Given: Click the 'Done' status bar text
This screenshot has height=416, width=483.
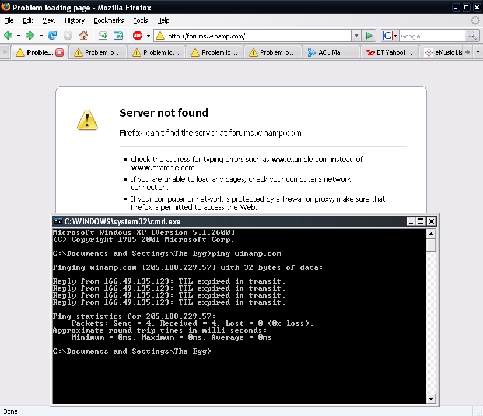Looking at the screenshot, I should 10,411.
